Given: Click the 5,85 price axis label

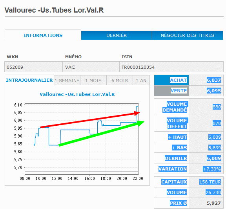Looking at the screenshot, I should coord(18,144).
